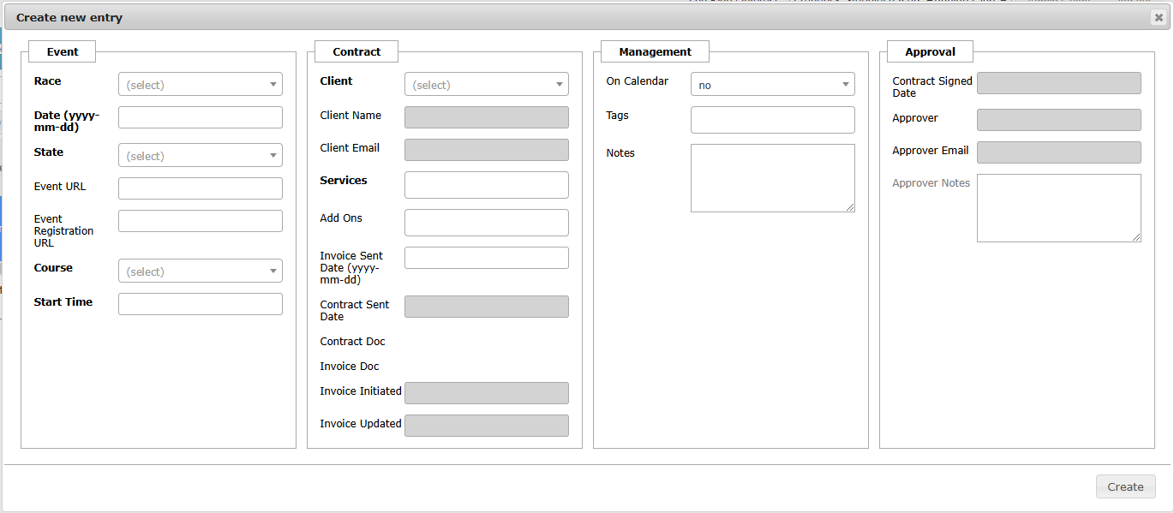Open the On Calendar dropdown
Screen dimensions: 1174x513
(x=773, y=84)
